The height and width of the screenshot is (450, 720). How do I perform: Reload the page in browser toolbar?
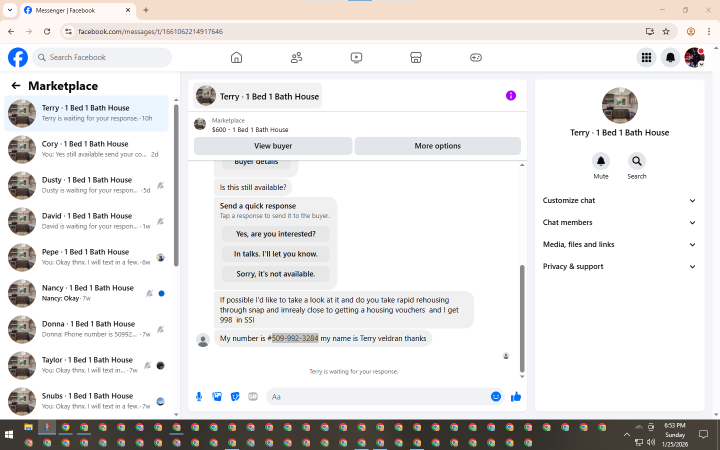pyautogui.click(x=47, y=31)
